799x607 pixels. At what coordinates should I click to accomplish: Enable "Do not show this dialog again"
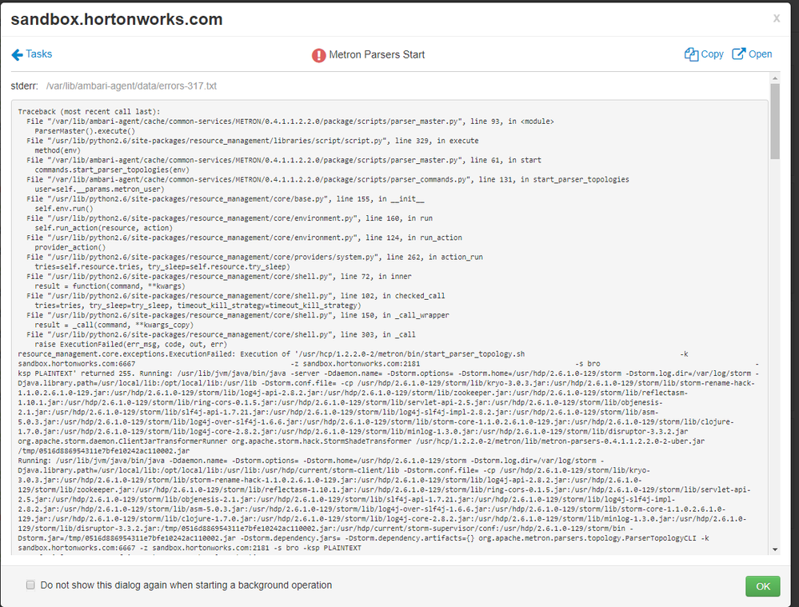point(30,586)
